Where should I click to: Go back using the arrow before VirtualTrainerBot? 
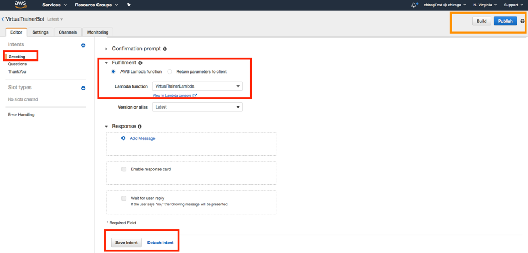tap(3, 19)
